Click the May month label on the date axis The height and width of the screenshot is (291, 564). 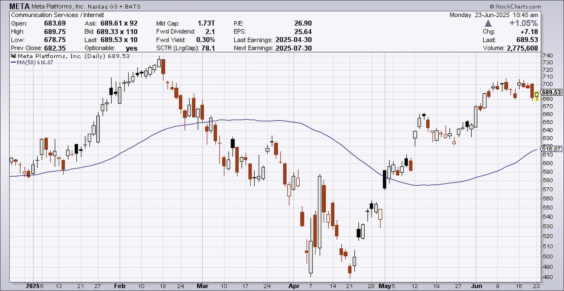385,286
